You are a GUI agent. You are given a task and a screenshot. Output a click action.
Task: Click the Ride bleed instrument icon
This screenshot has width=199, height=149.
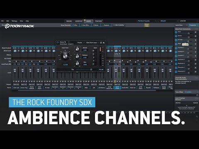(176, 44)
